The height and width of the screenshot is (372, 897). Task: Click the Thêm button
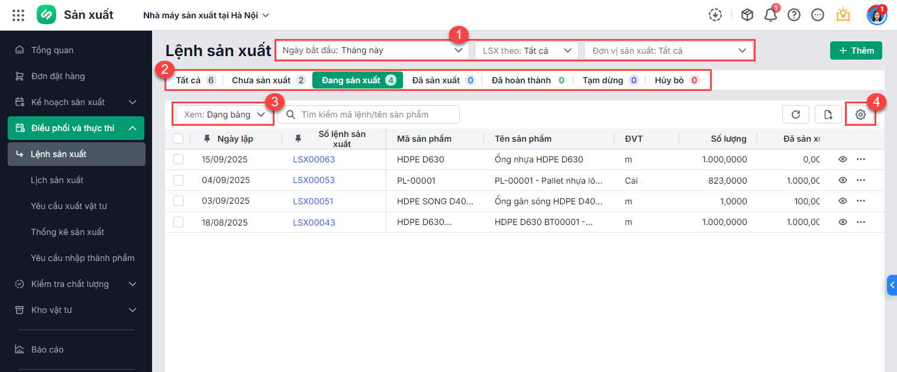tap(856, 51)
